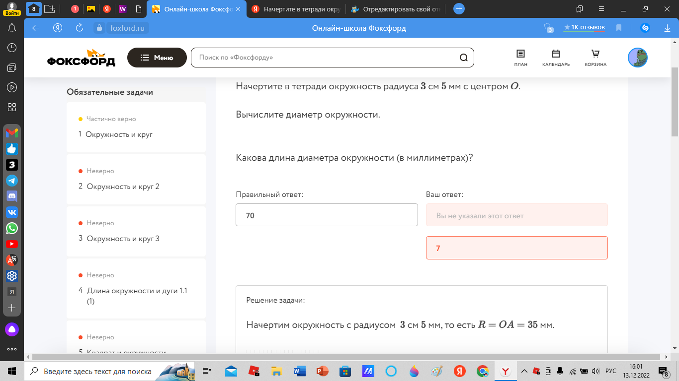Open the Меню dropdown on Фоксфорд
Screen dimensions: 679x381
[x=157, y=58]
